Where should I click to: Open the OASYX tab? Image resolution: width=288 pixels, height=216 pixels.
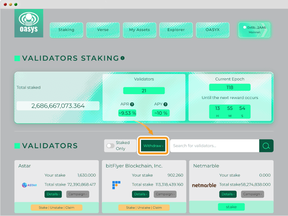[213, 30]
